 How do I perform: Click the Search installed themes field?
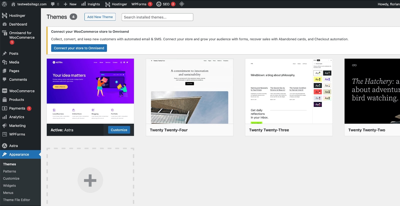pos(157,17)
